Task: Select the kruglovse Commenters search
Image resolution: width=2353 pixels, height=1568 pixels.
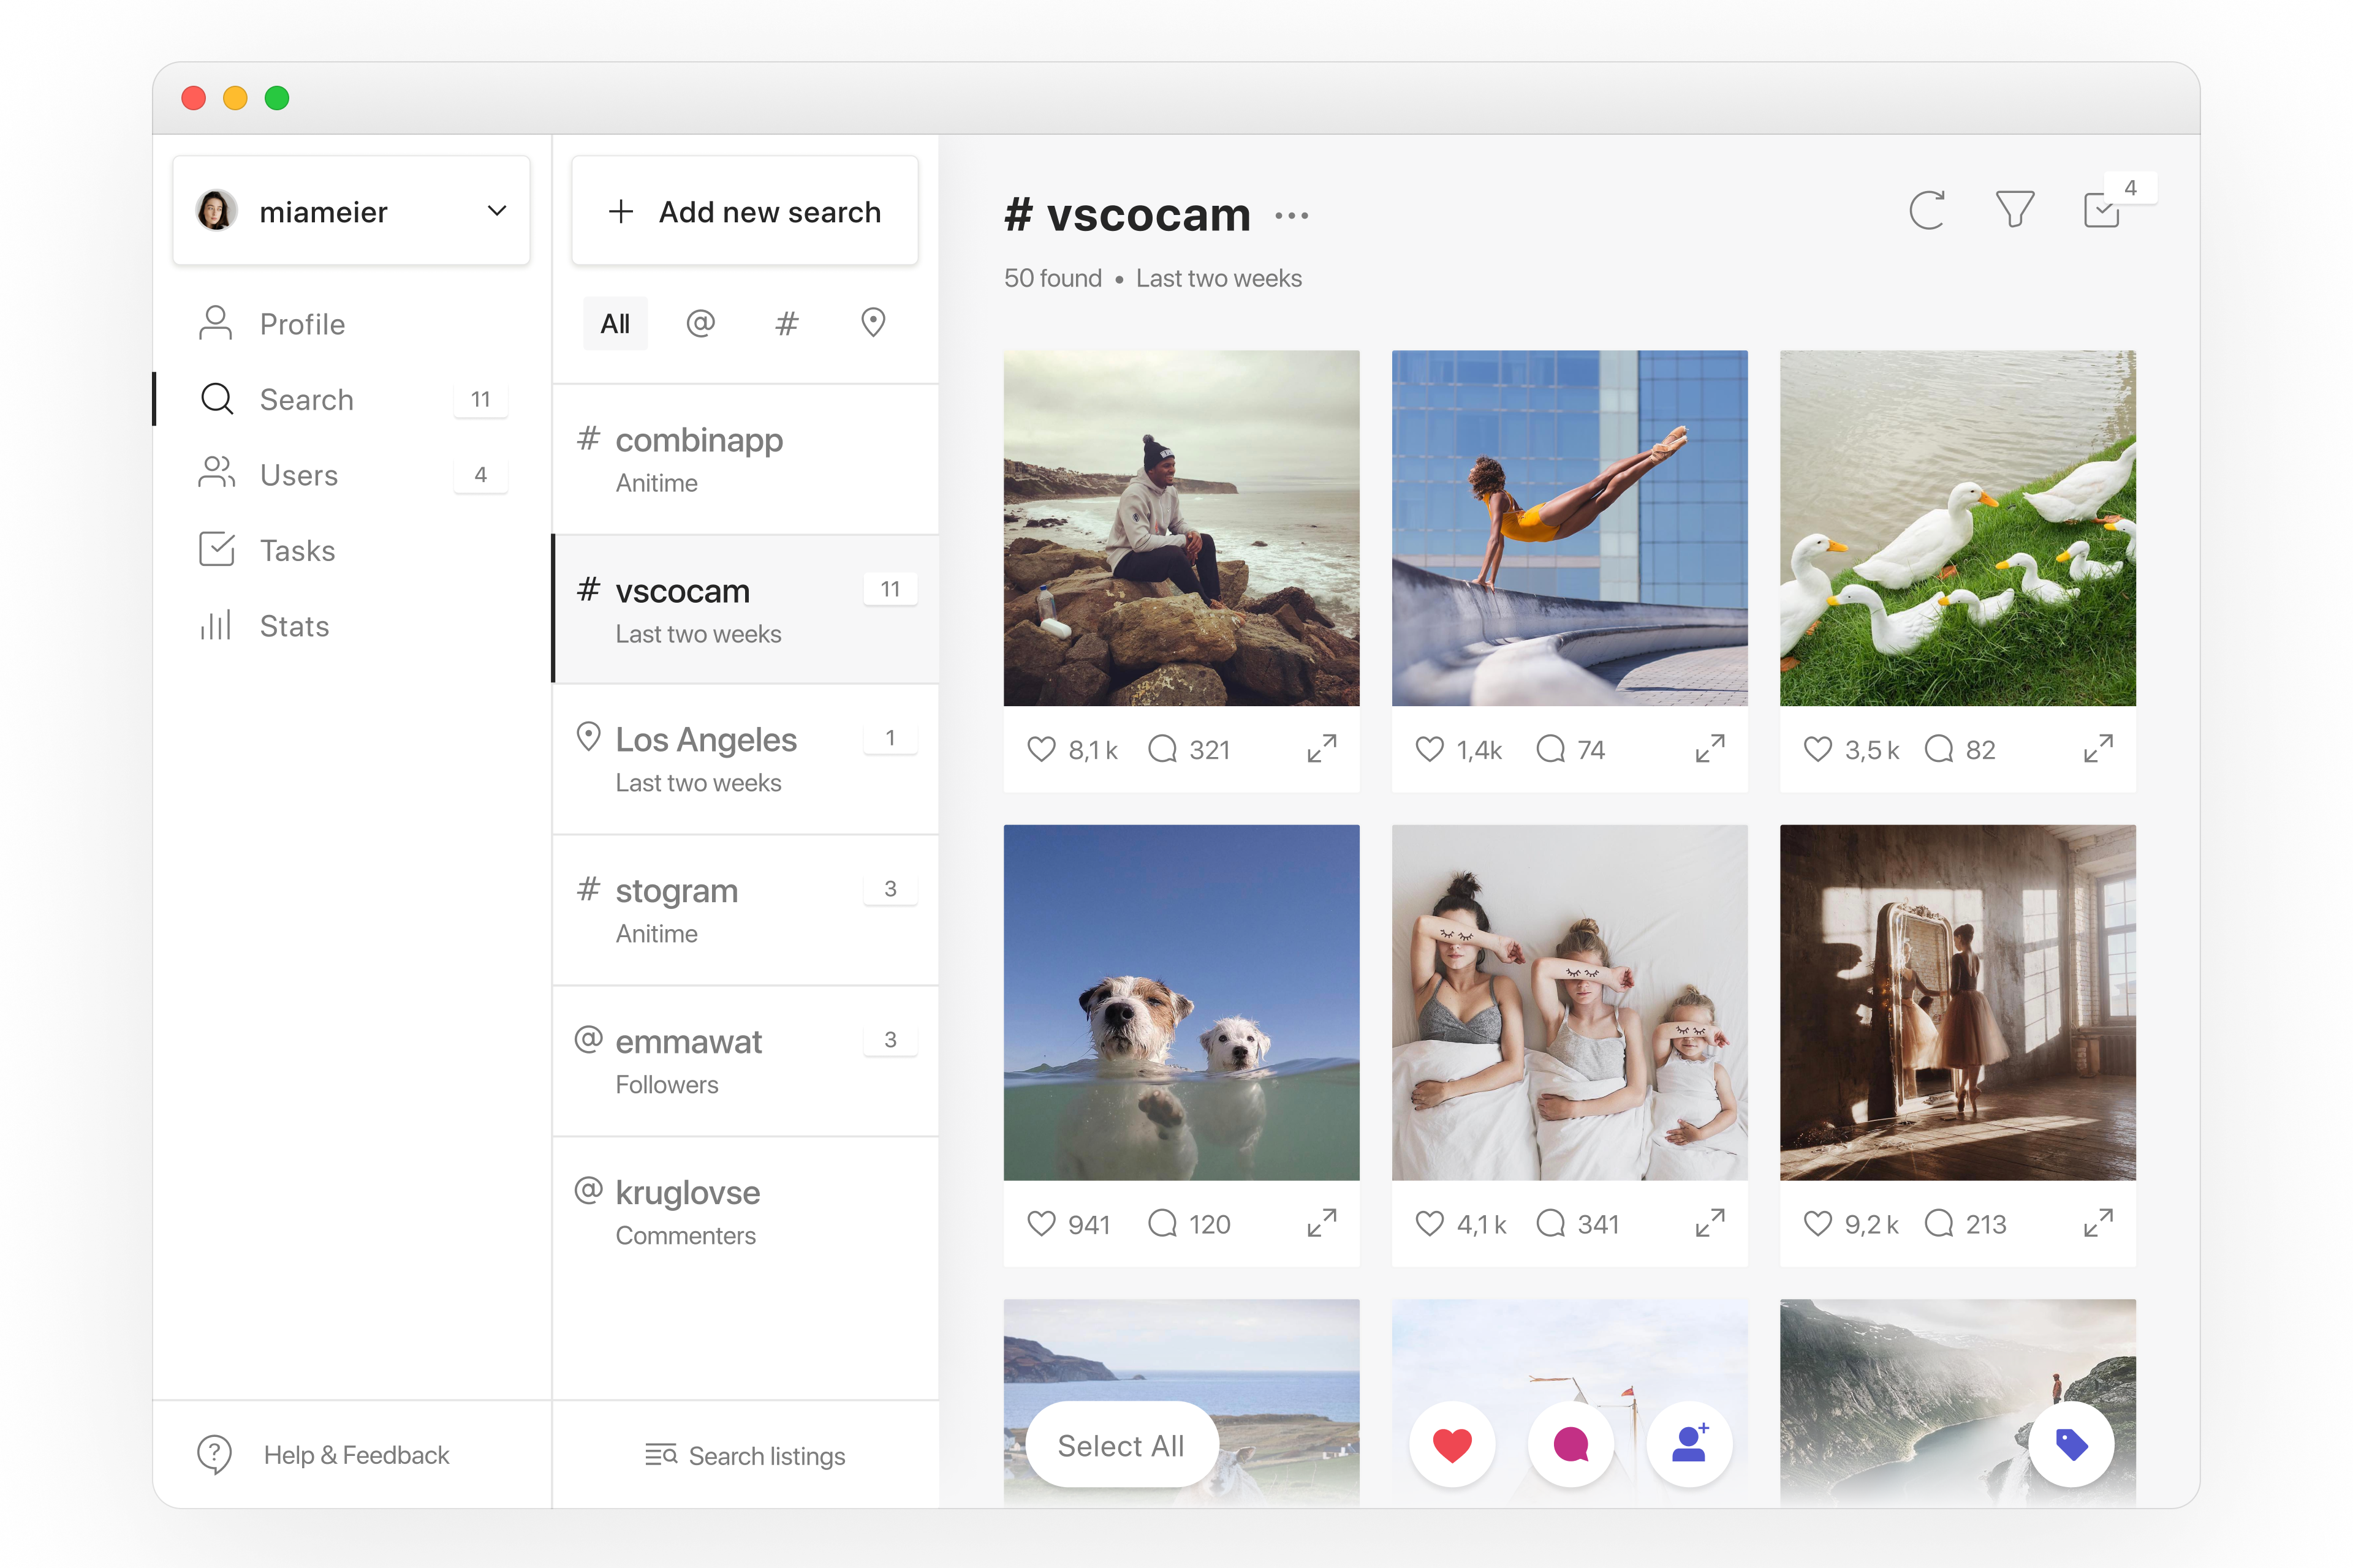Action: [x=745, y=1212]
